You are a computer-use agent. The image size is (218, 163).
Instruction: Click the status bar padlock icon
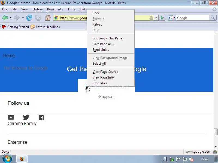(x=215, y=152)
